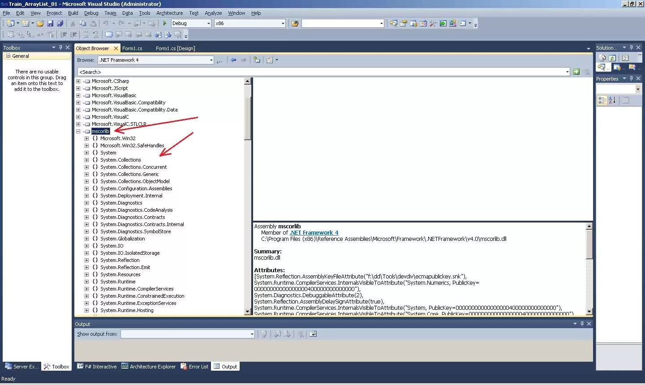The height and width of the screenshot is (385, 645).
Task: Expand the System.Collections namespace
Action: [87, 160]
